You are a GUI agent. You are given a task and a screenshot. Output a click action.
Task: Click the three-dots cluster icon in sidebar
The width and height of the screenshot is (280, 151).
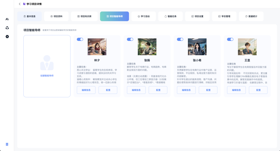click(x=7, y=28)
